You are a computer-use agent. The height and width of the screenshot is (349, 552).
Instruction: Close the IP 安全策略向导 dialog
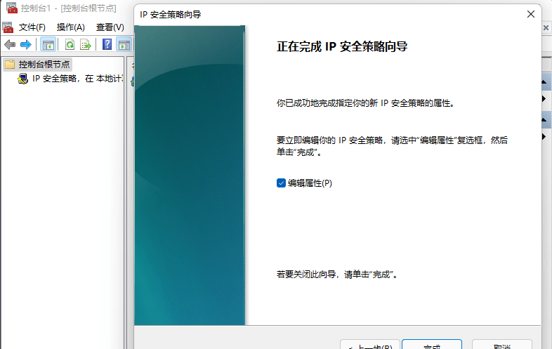click(x=531, y=14)
